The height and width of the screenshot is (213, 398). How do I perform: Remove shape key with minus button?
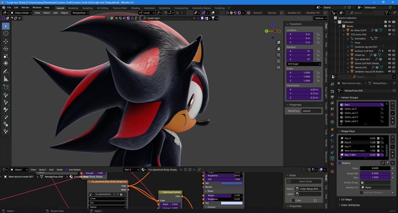point(393,141)
